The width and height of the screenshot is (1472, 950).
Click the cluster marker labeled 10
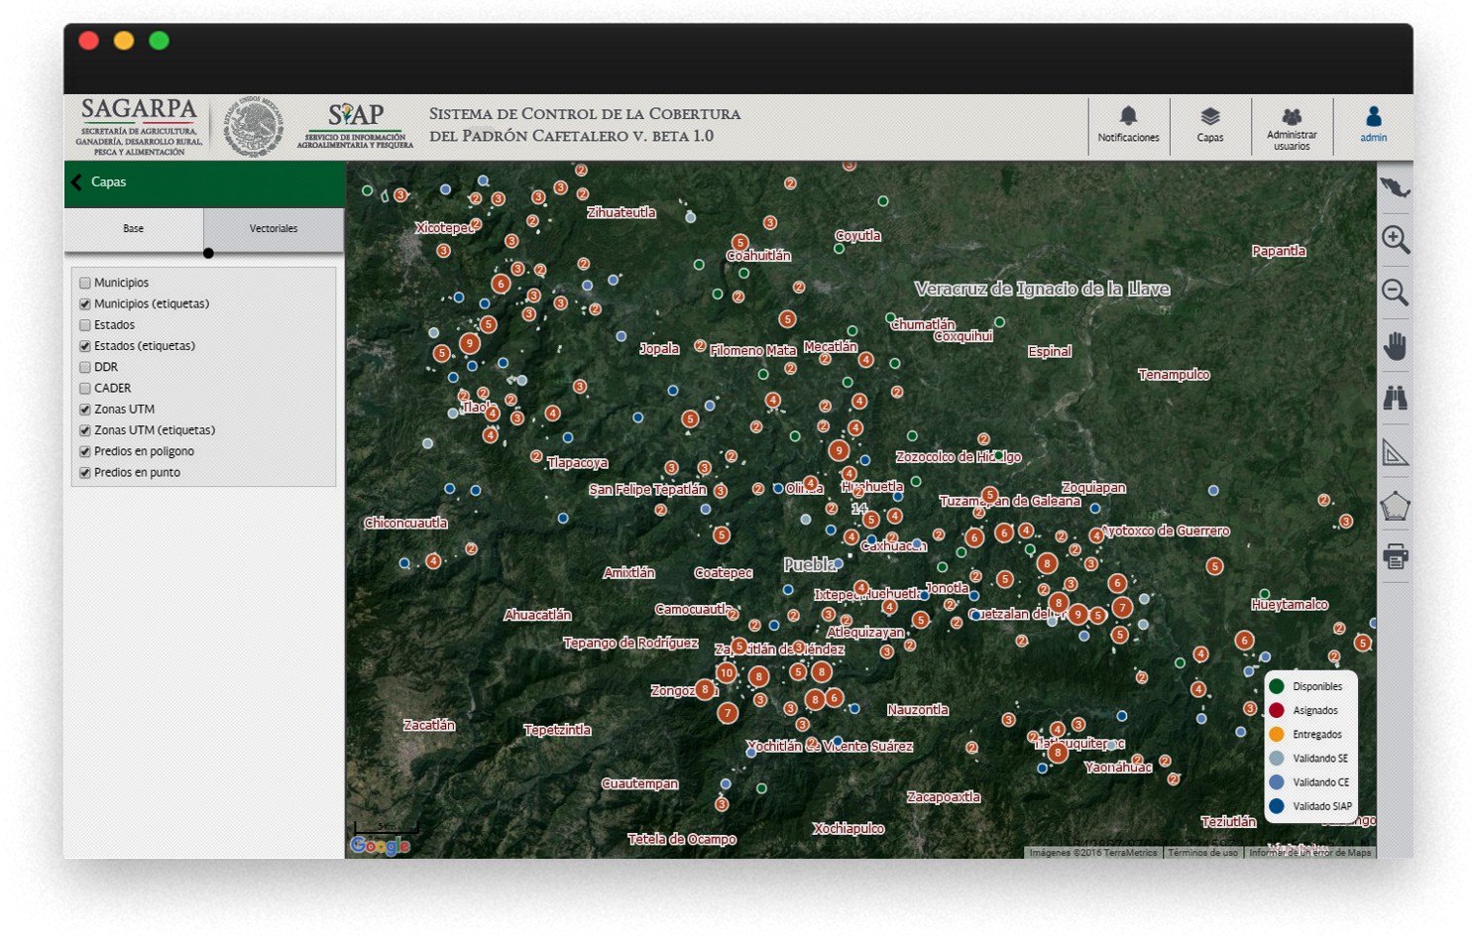(727, 673)
